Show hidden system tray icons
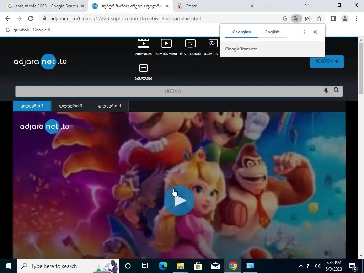 (x=301, y=266)
